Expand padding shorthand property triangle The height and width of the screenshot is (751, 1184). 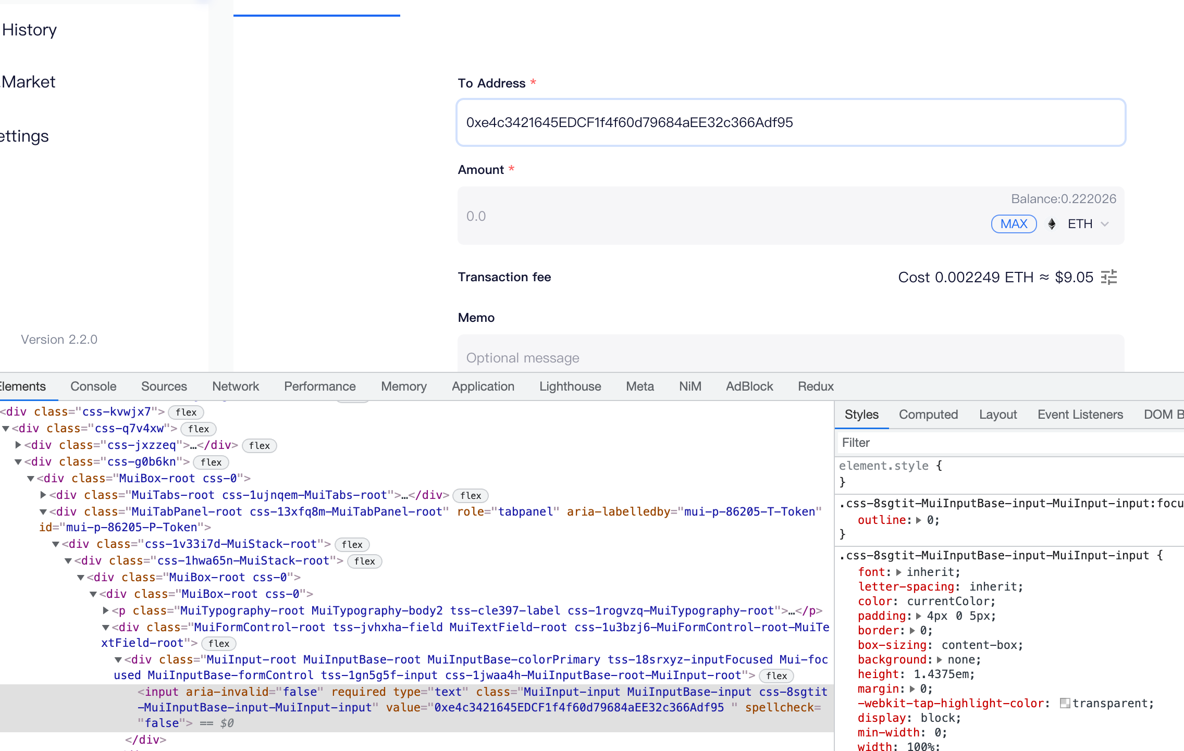point(919,616)
